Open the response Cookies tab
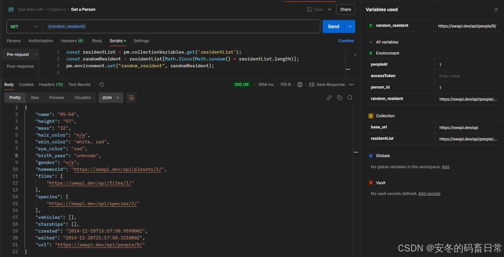The width and height of the screenshot is (504, 257). [x=26, y=85]
